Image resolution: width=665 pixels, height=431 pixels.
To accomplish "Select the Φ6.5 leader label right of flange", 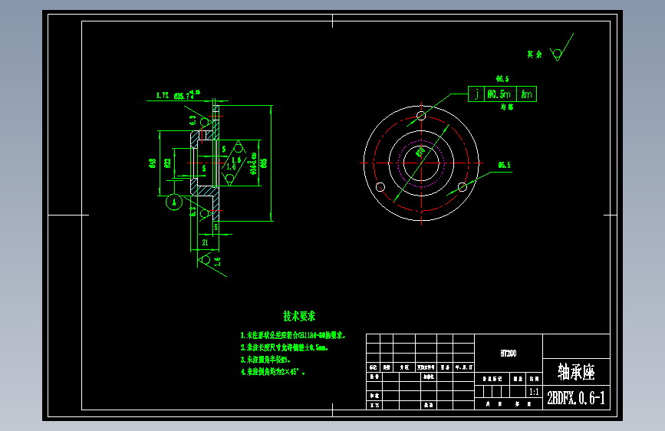I will pos(504,165).
